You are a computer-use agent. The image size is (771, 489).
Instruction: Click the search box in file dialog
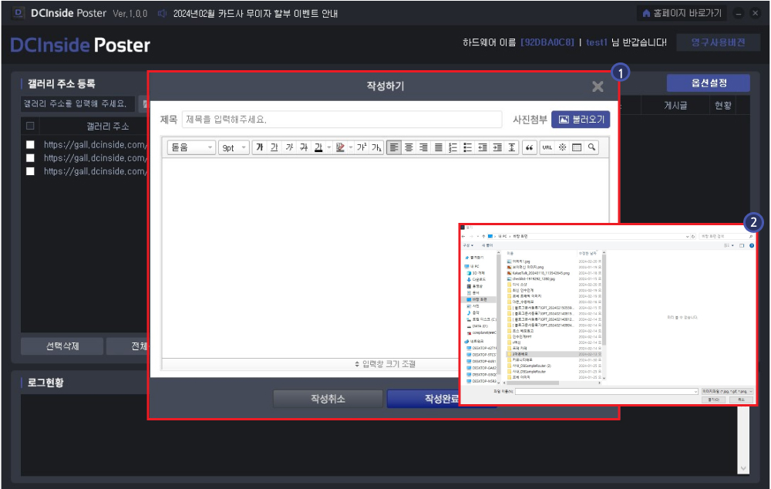pyautogui.click(x=727, y=236)
